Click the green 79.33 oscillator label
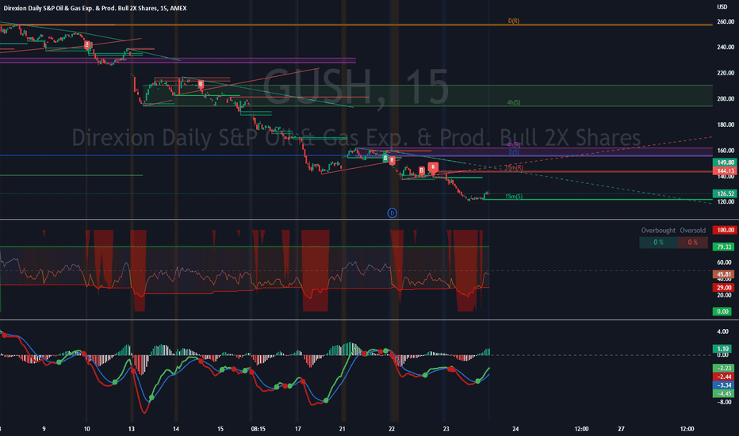Screen dimensions: 739x436 [724, 247]
